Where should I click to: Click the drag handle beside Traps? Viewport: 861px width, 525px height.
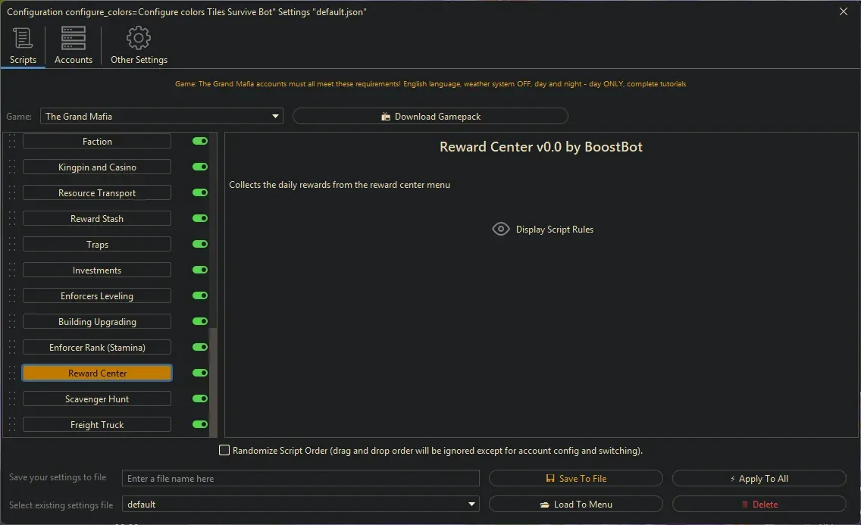pyautogui.click(x=12, y=245)
